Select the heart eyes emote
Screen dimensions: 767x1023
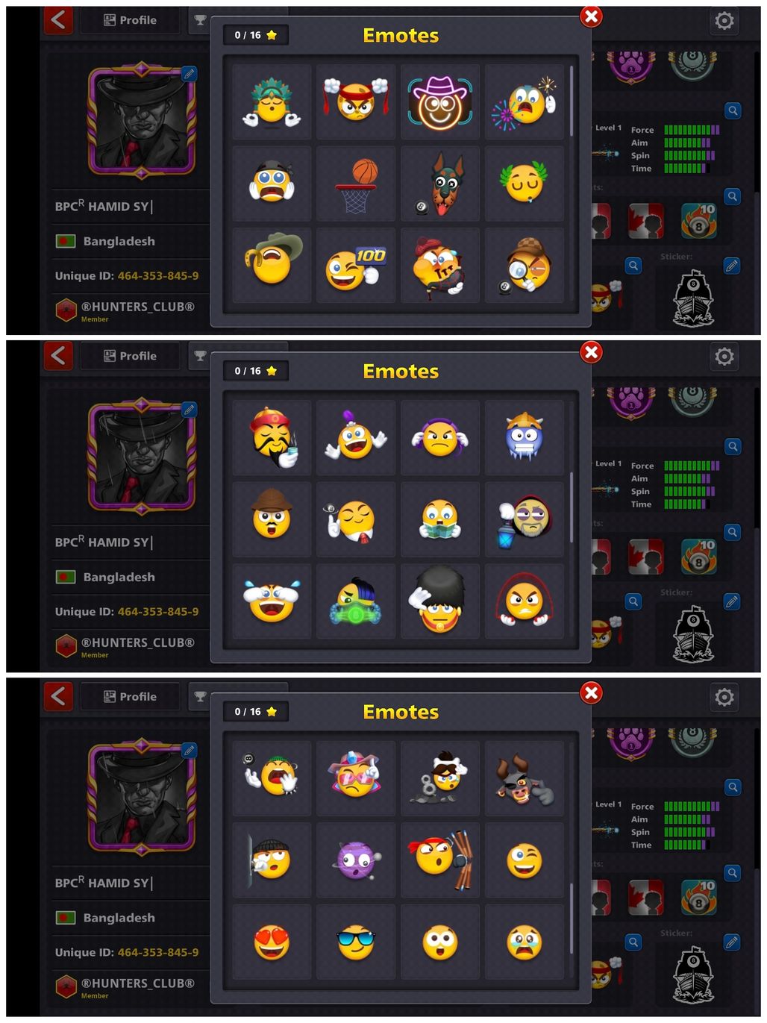click(272, 942)
